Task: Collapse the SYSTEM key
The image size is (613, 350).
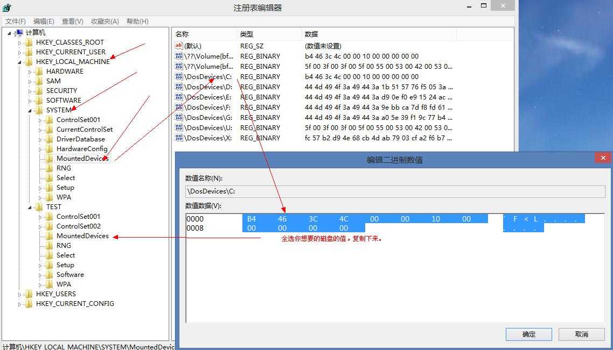Action: click(x=30, y=110)
